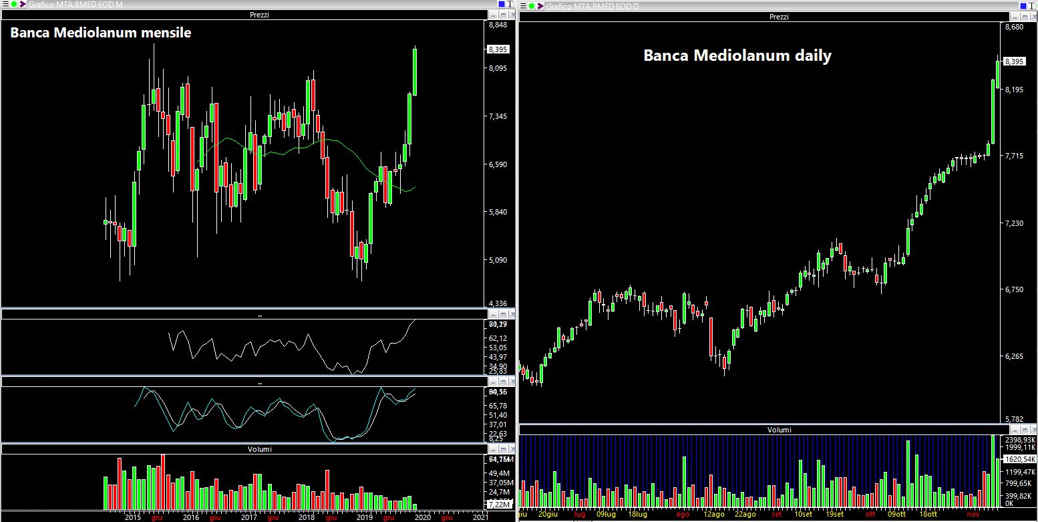The width and height of the screenshot is (1038, 522).
Task: Minimize the Prezzi panel in the monthly chart
Action: pos(492,15)
